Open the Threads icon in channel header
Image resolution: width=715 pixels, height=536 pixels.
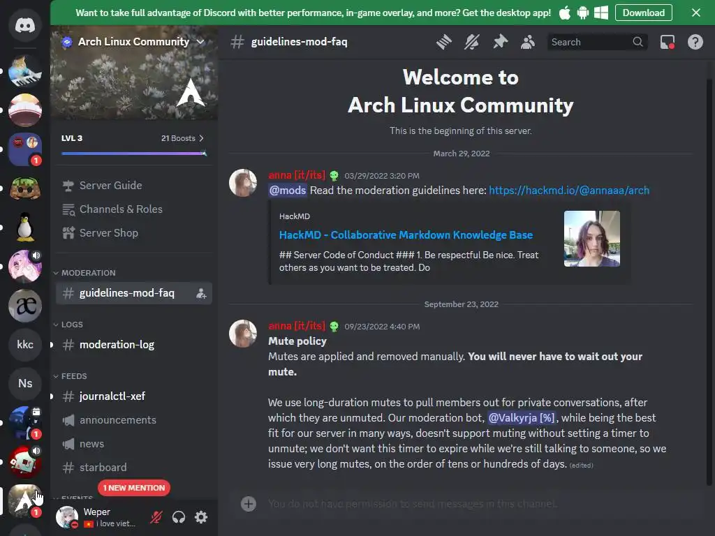click(443, 42)
